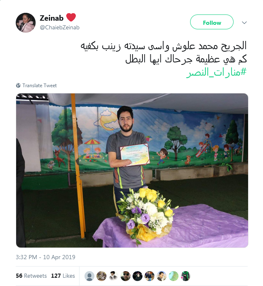Open the sunglasses man avatar
This screenshot has width=263, height=286.
tap(125, 276)
